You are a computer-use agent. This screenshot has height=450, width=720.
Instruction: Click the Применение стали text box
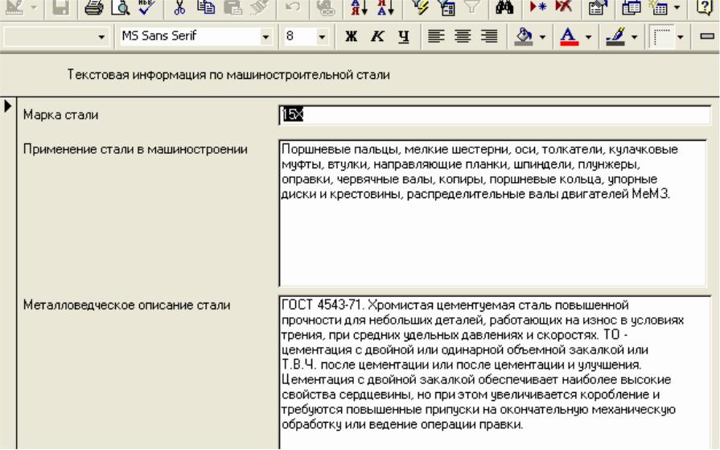(x=492, y=214)
